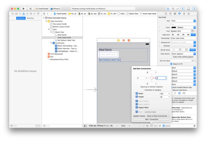Open the Update Frames dropdown

coord(158,116)
